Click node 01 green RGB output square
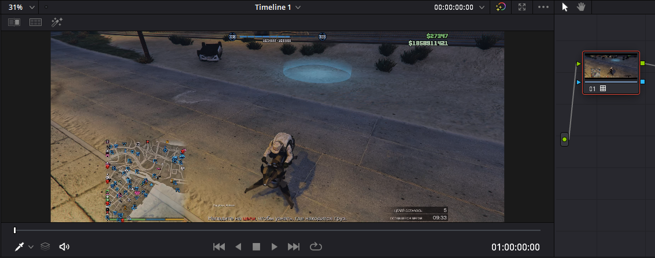 [x=642, y=63]
